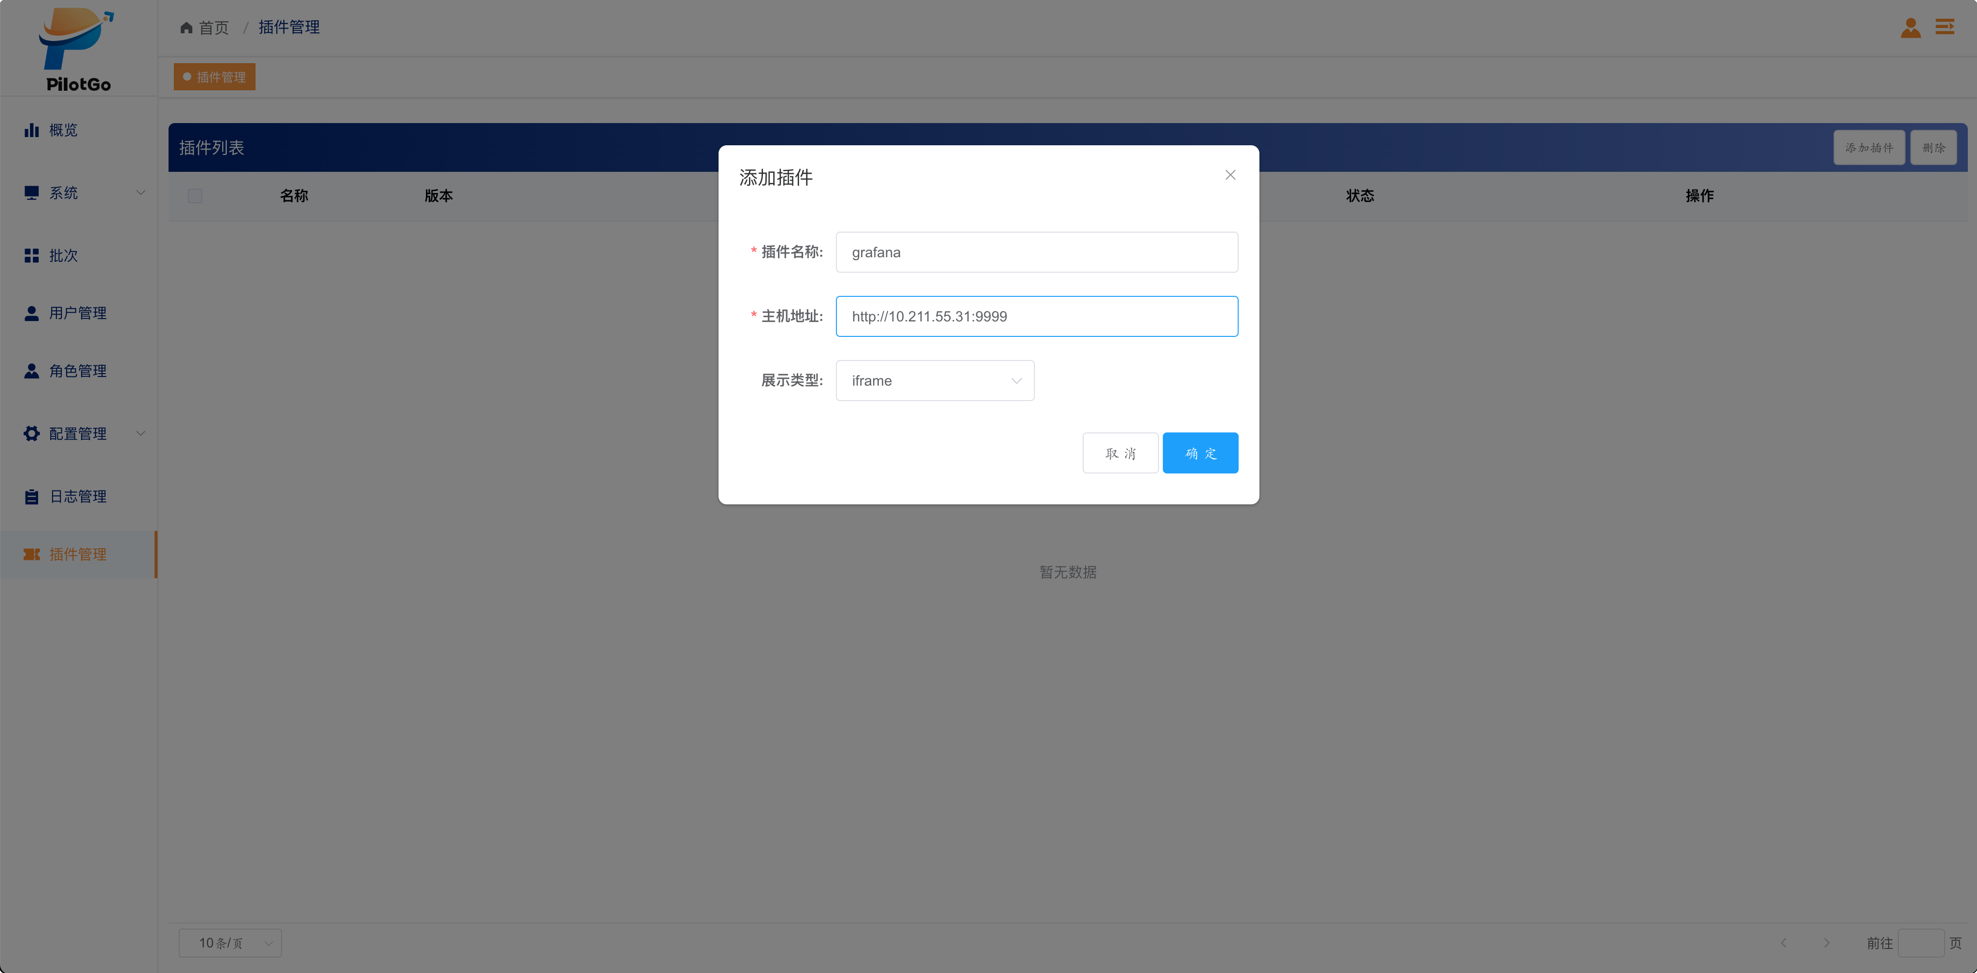Toggle the select-all checkbox in table header
The height and width of the screenshot is (973, 1977).
(x=195, y=195)
